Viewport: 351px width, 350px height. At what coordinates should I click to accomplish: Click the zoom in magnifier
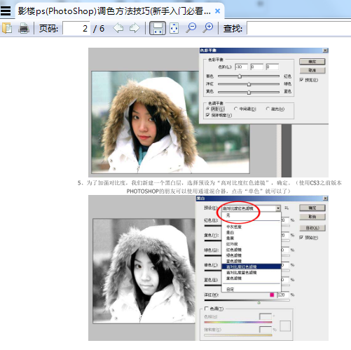click(x=208, y=28)
